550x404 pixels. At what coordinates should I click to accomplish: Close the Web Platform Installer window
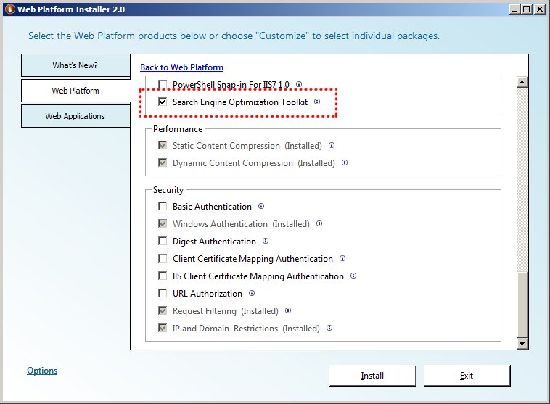point(539,9)
